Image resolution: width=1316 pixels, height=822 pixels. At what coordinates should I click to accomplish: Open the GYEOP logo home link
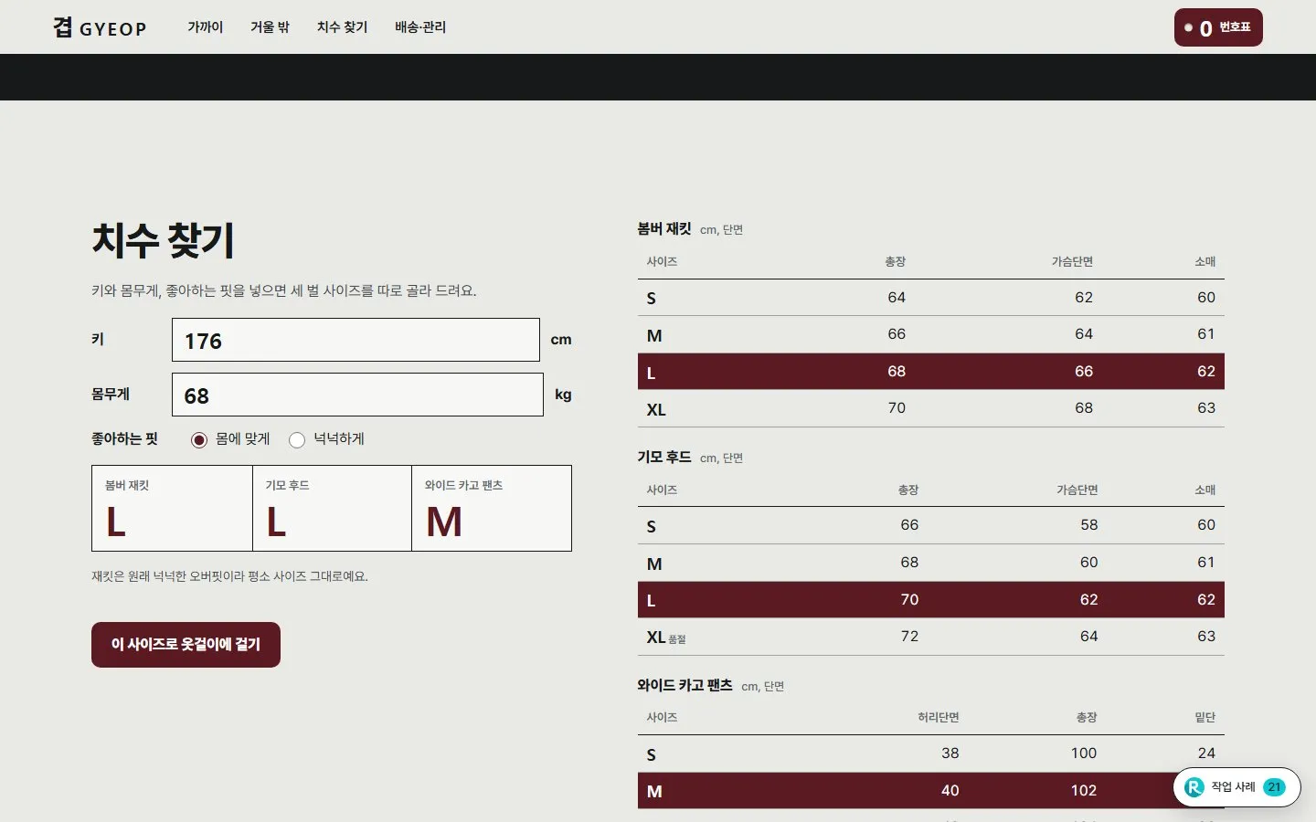(x=100, y=27)
